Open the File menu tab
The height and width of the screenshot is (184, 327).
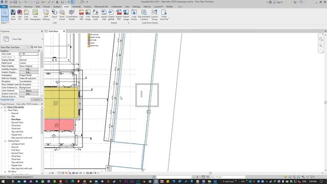coord(4,7)
